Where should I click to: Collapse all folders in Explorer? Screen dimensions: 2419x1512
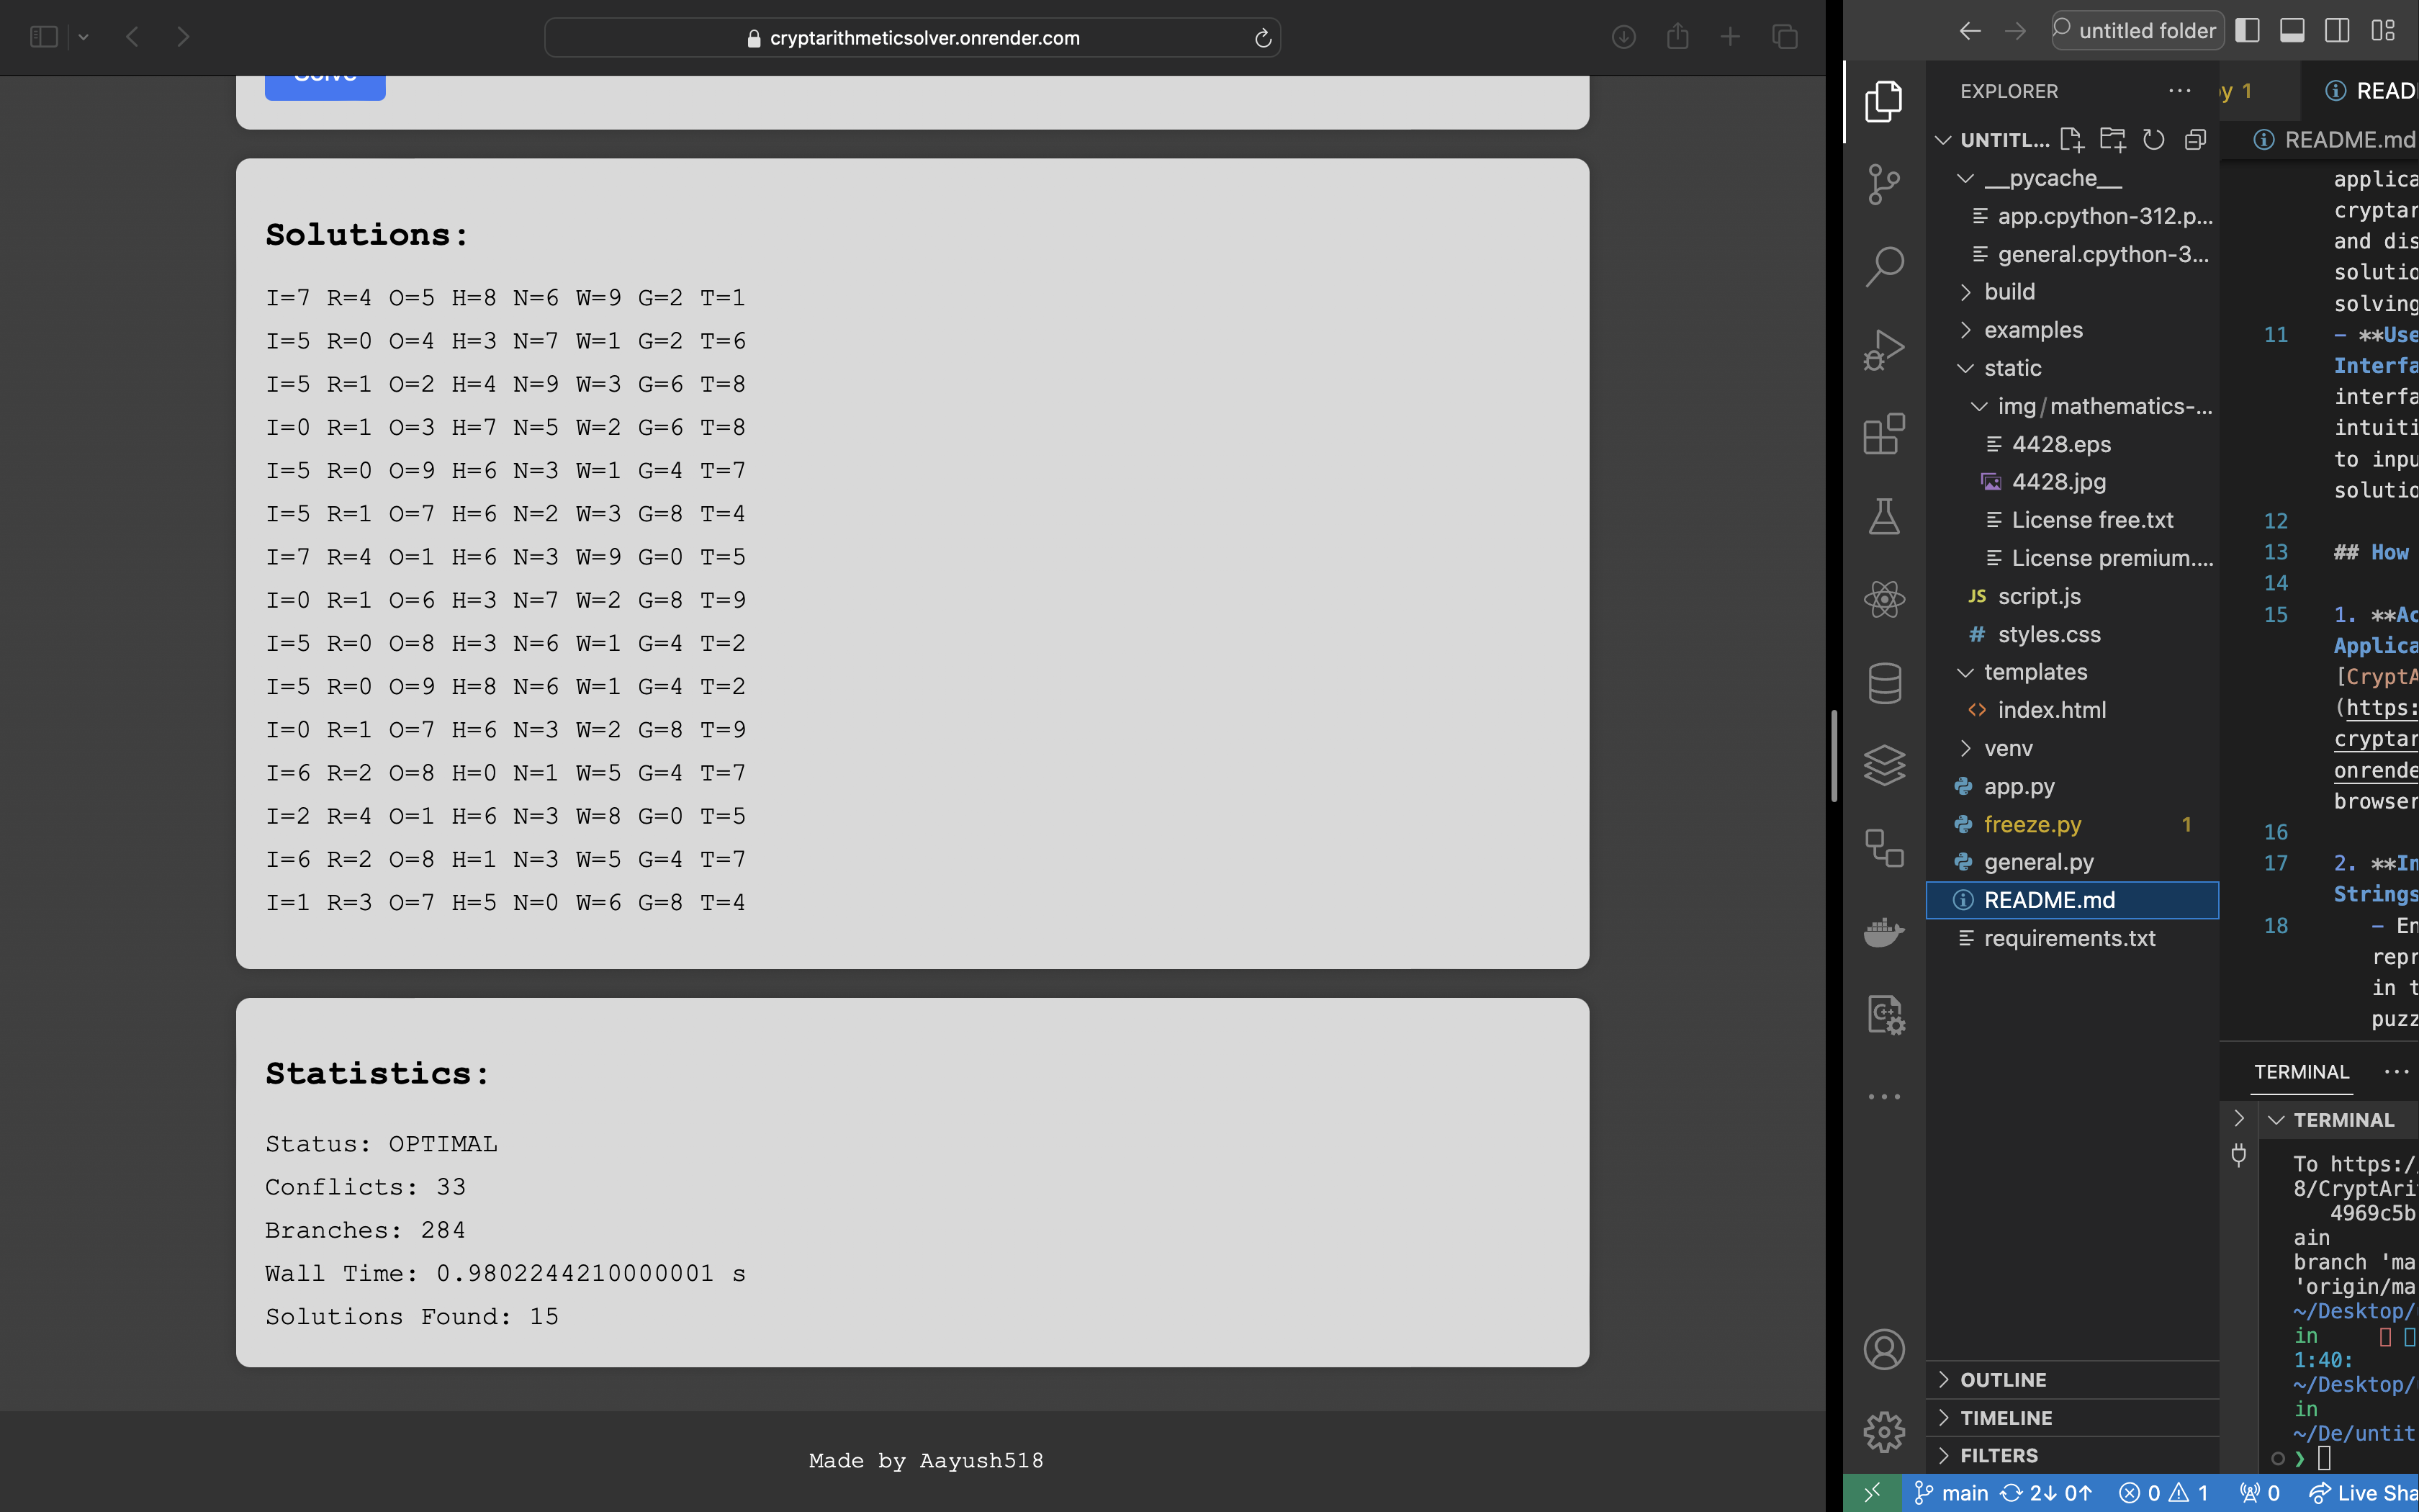click(x=2194, y=140)
